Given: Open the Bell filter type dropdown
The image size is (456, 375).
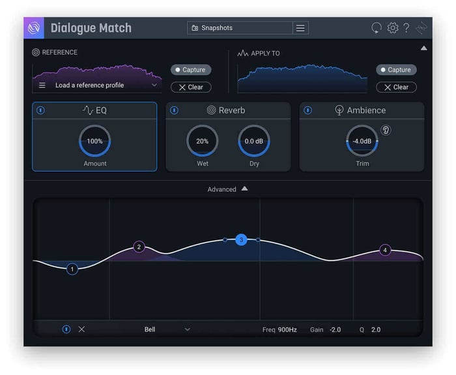Looking at the screenshot, I should (x=167, y=329).
